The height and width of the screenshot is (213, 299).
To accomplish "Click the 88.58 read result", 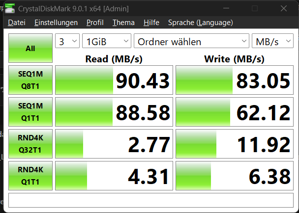I will pyautogui.click(x=114, y=112).
